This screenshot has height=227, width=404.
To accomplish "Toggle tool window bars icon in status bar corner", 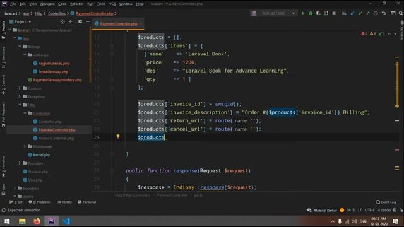I will [4, 210].
